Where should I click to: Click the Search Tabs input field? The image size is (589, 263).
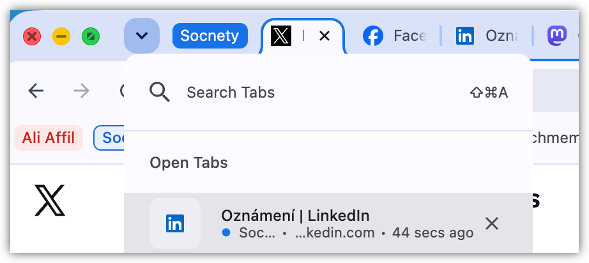tap(328, 93)
